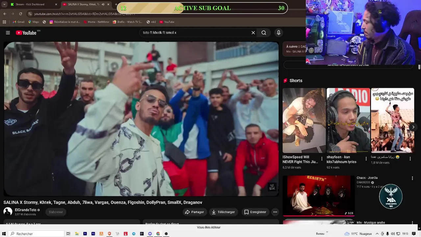Open the IShowSpeed short thumbnail
Viewport: 421px width, 237px height.
click(x=304, y=120)
